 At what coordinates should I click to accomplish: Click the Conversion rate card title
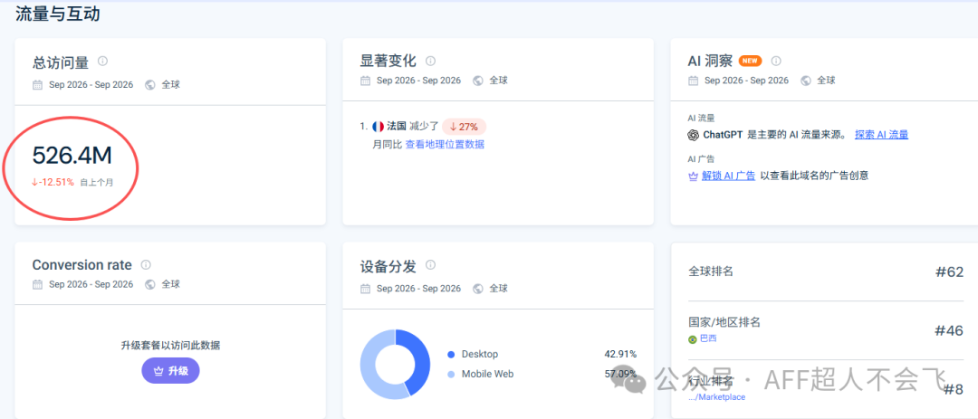[82, 265]
